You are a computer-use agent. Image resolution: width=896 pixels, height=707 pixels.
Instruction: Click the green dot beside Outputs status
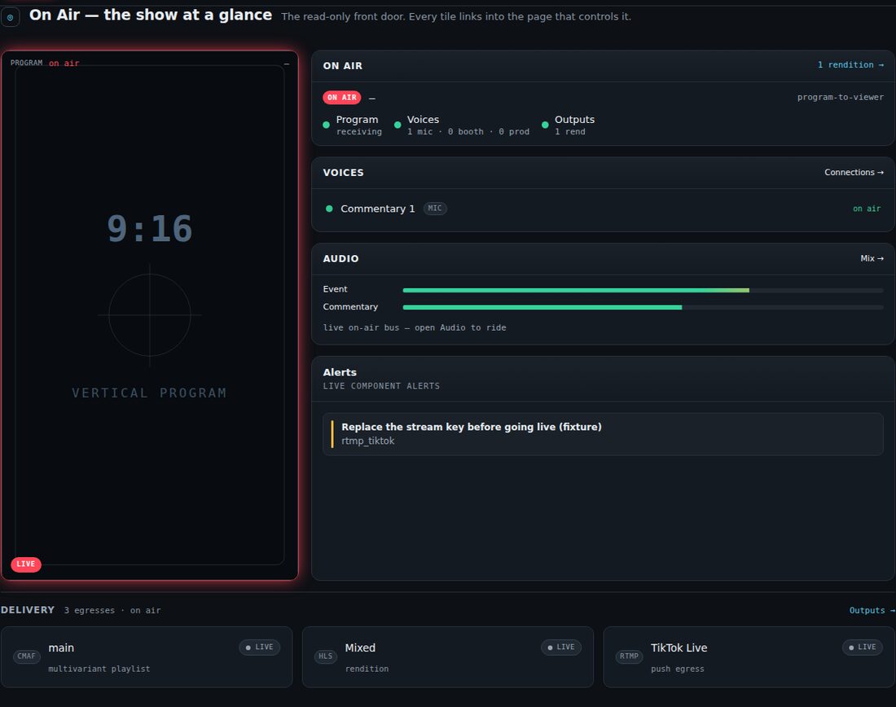[x=545, y=125]
